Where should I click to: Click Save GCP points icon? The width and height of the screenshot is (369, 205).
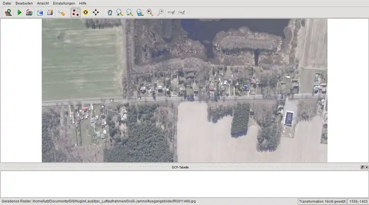[x=49, y=12]
